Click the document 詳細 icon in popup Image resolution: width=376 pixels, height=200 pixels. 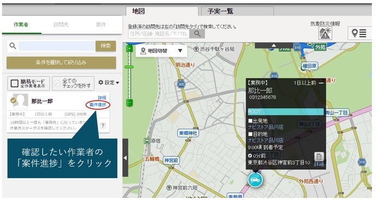click(x=319, y=159)
